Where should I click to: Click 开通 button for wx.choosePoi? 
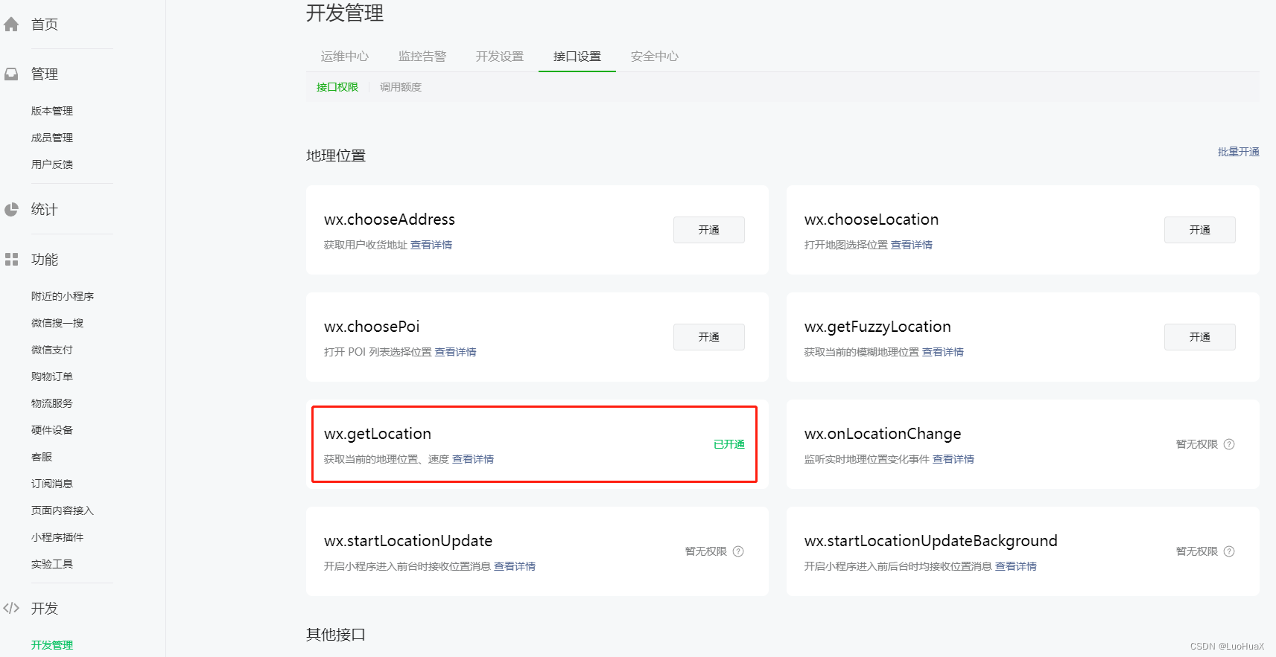[x=709, y=337]
